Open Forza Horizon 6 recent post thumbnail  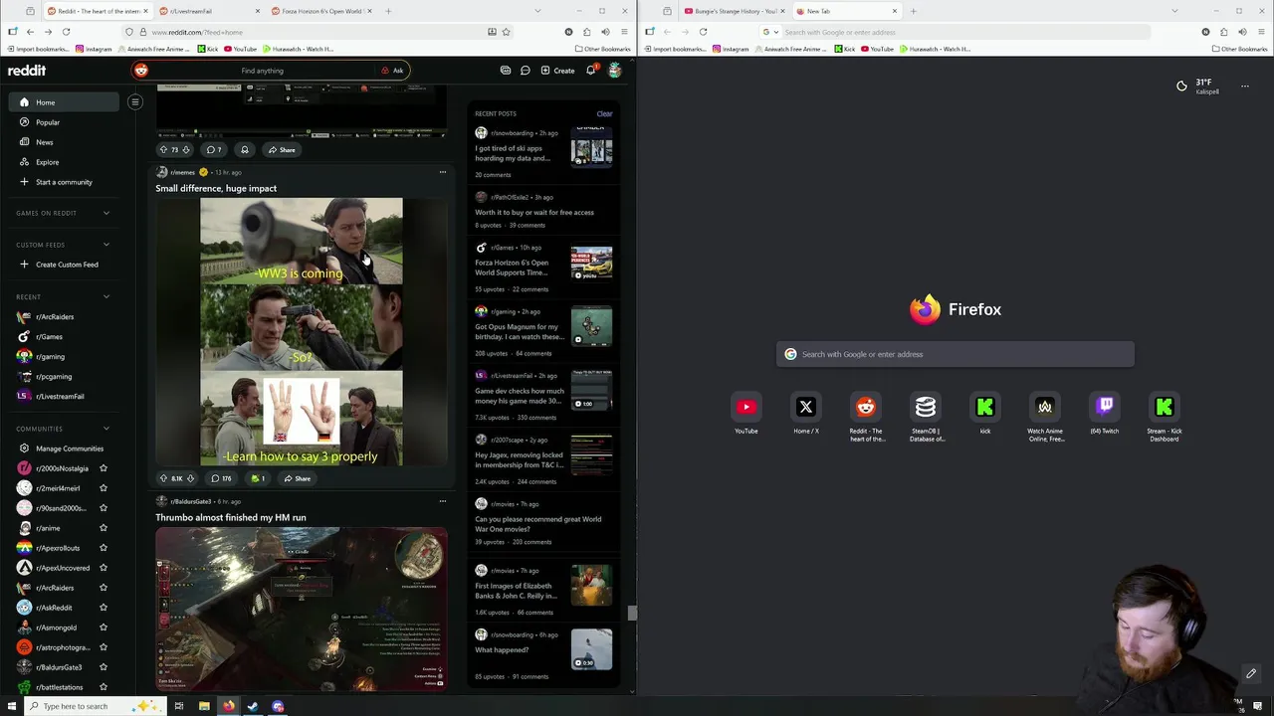tap(591, 265)
